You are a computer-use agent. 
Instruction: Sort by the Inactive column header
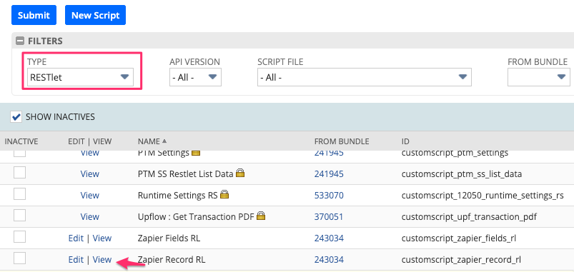[21, 141]
